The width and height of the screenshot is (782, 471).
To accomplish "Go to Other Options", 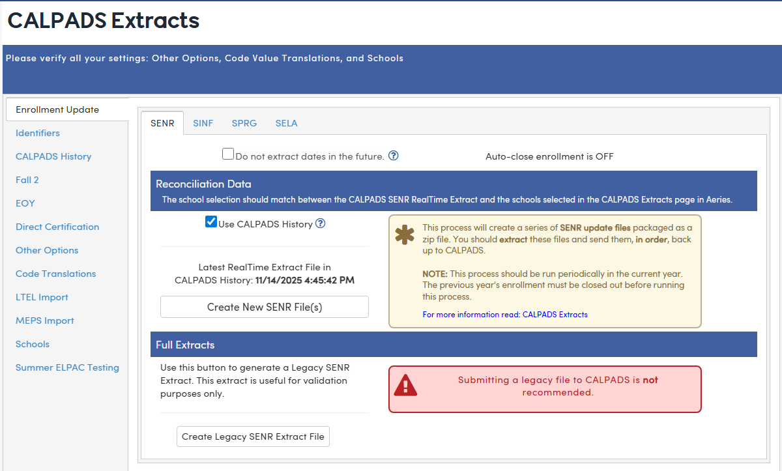I will tap(47, 250).
